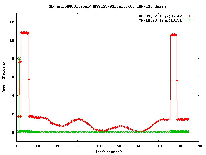Click the x-axis tick label 20

pos(58,146)
